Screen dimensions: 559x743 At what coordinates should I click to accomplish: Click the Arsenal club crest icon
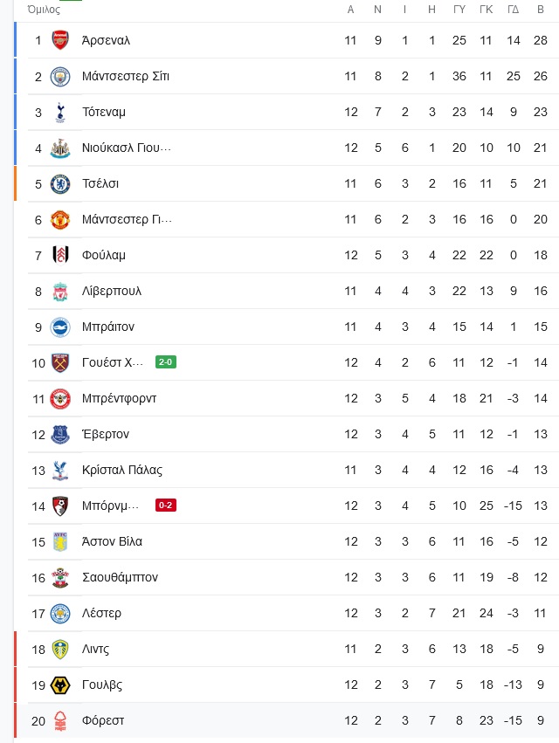(60, 41)
